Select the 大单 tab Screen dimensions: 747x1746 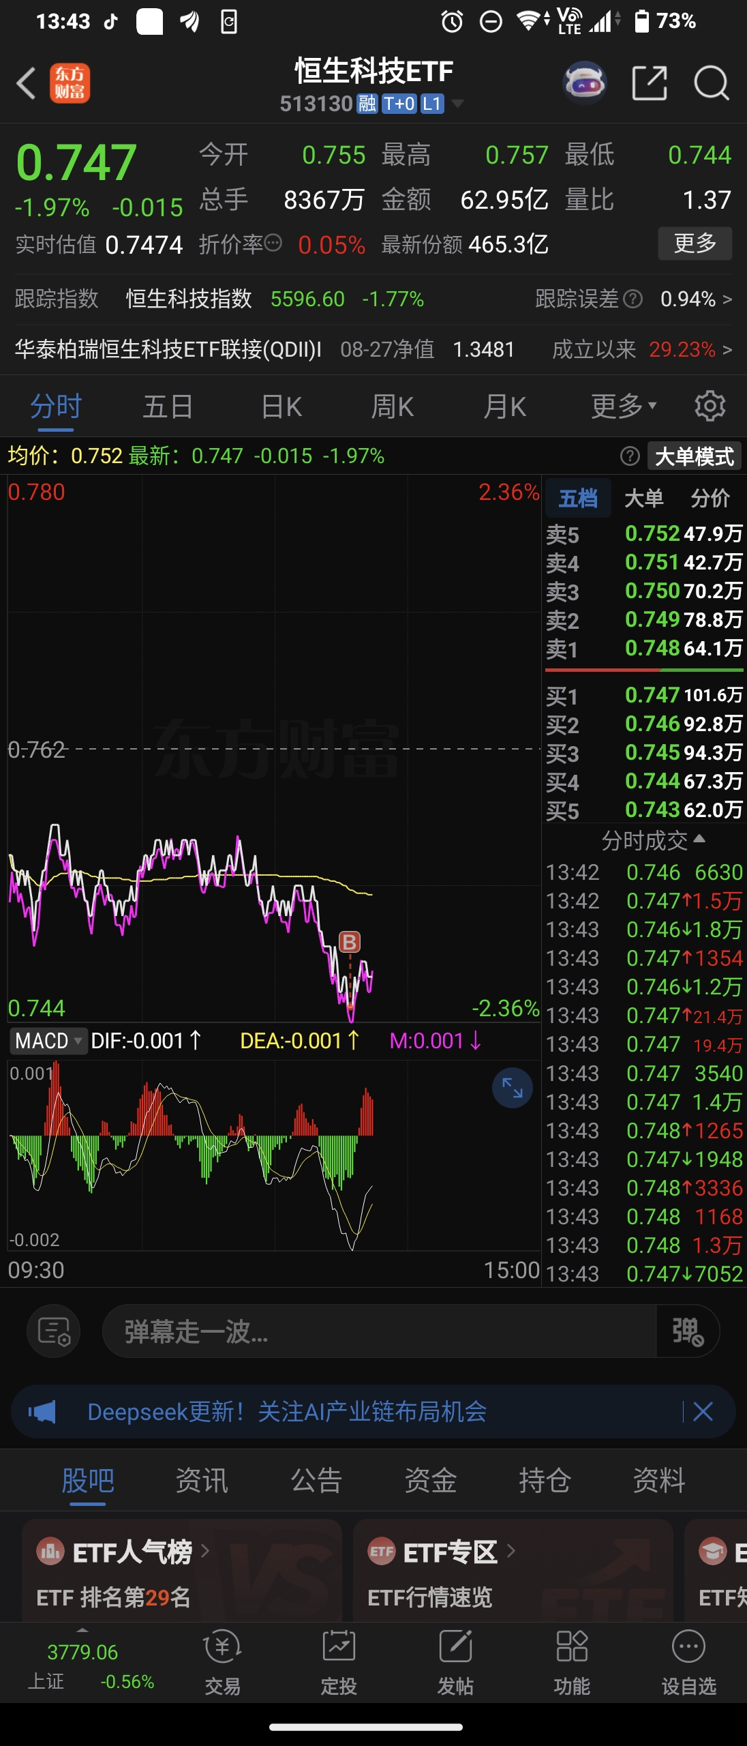point(643,498)
